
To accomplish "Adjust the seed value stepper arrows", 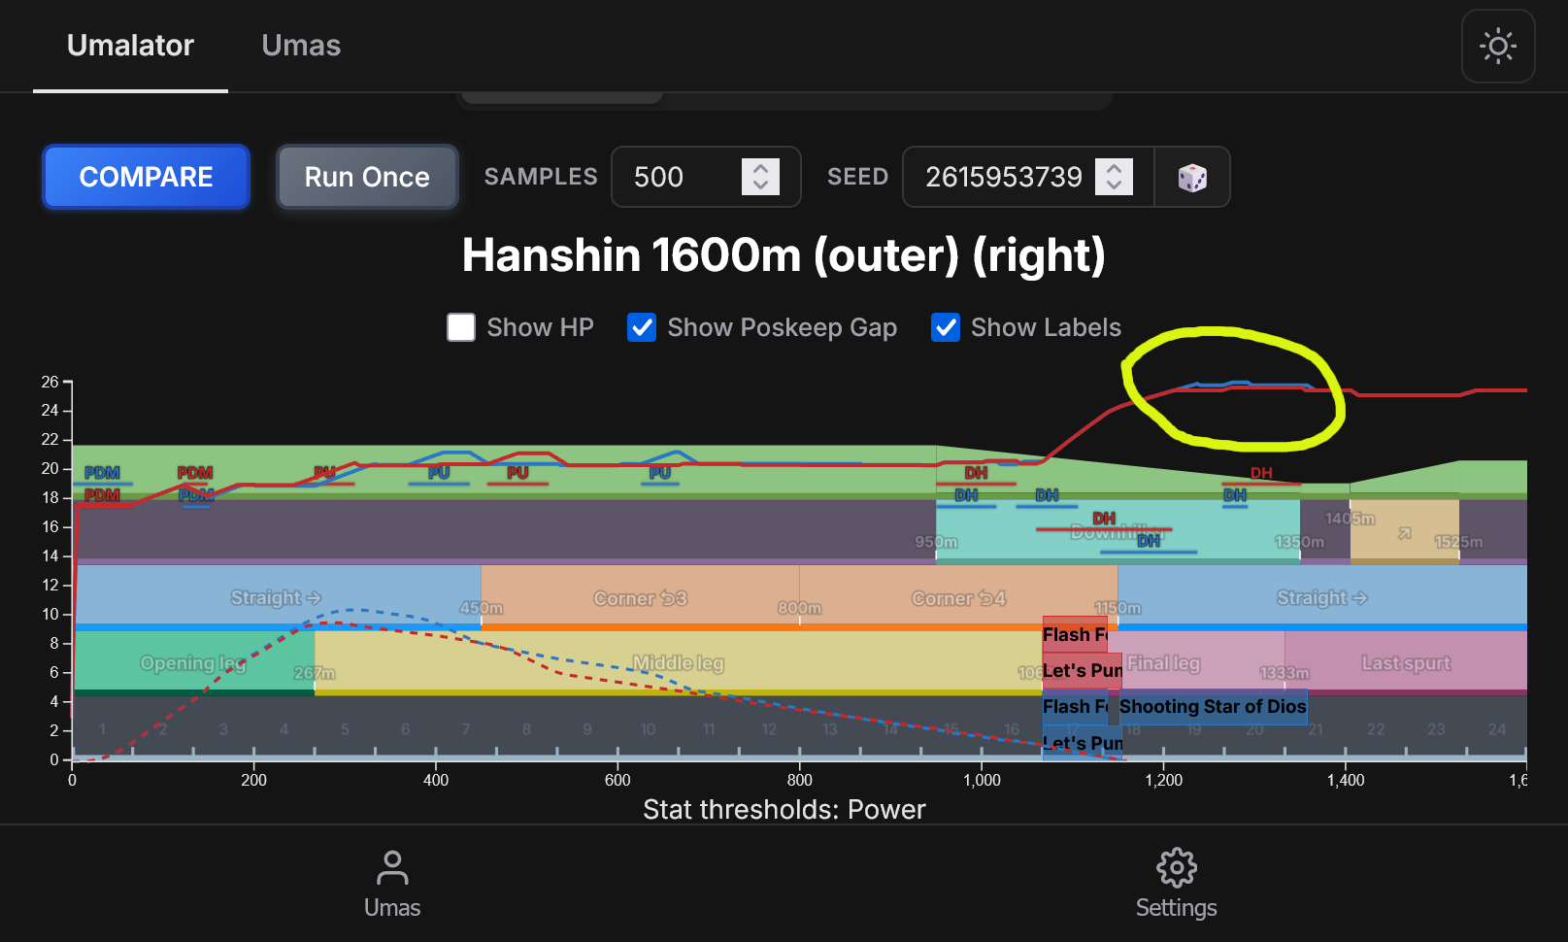I will click(x=1114, y=177).
